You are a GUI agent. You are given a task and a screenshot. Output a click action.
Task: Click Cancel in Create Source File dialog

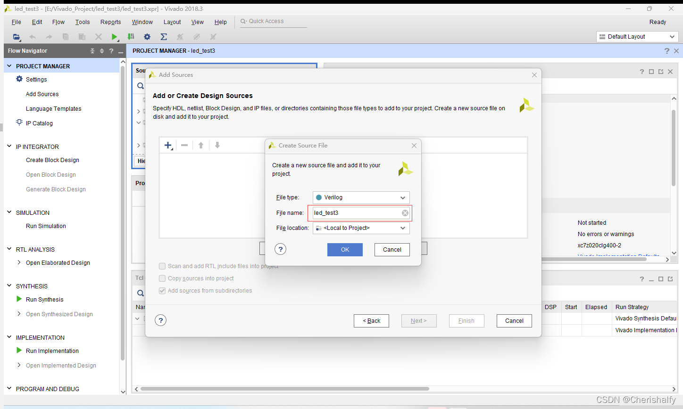(392, 250)
